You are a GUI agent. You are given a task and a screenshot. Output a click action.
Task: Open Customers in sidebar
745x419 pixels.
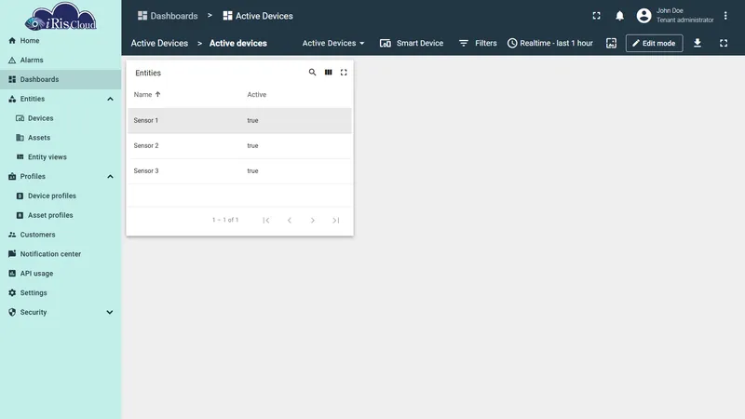pos(61,235)
